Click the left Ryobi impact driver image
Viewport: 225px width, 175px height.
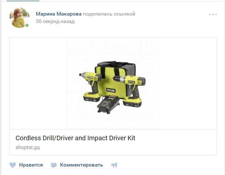tap(90, 86)
